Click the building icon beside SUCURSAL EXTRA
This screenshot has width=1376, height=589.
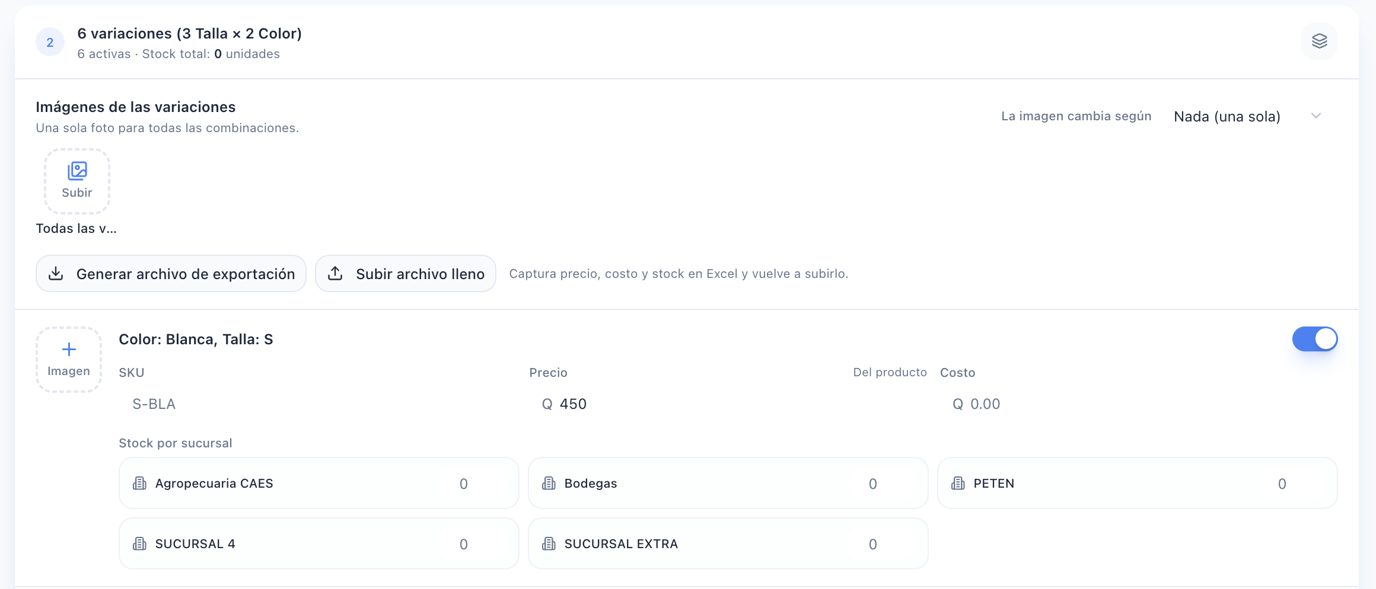pos(549,544)
